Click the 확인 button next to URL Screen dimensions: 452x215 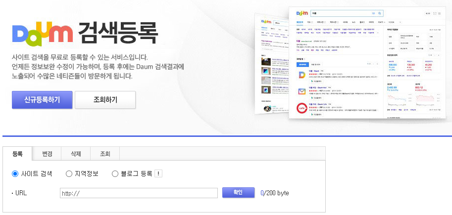(x=239, y=193)
